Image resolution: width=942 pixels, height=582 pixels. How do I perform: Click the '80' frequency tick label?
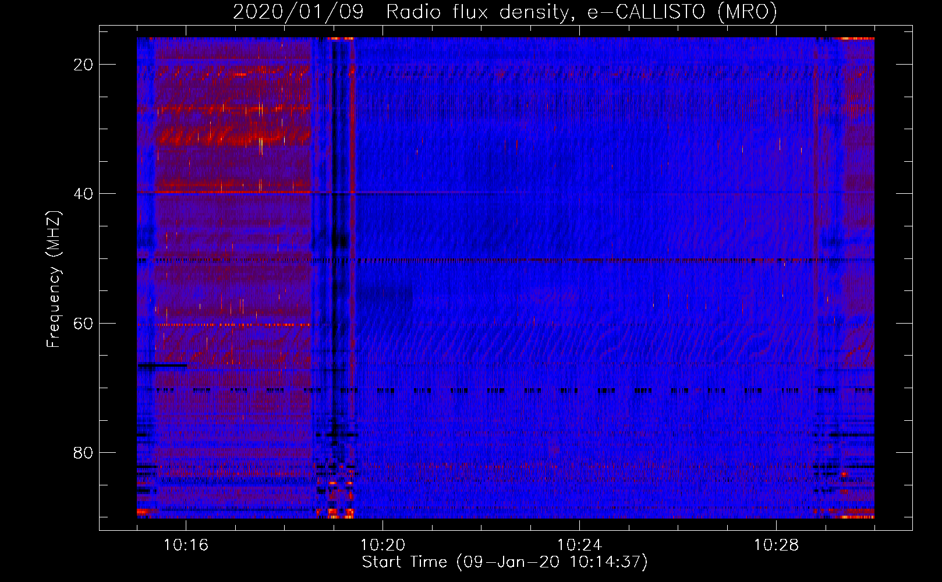[83, 453]
